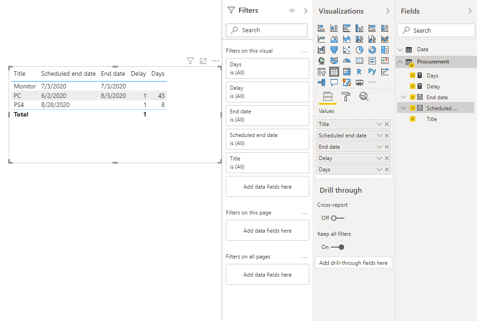Screen dimensions: 477x321
Task: Open the End date value dropdown
Action: 380,147
